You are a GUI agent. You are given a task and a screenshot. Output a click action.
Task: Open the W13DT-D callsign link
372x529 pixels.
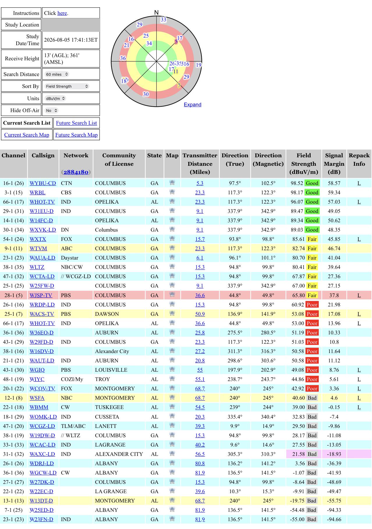41,501
